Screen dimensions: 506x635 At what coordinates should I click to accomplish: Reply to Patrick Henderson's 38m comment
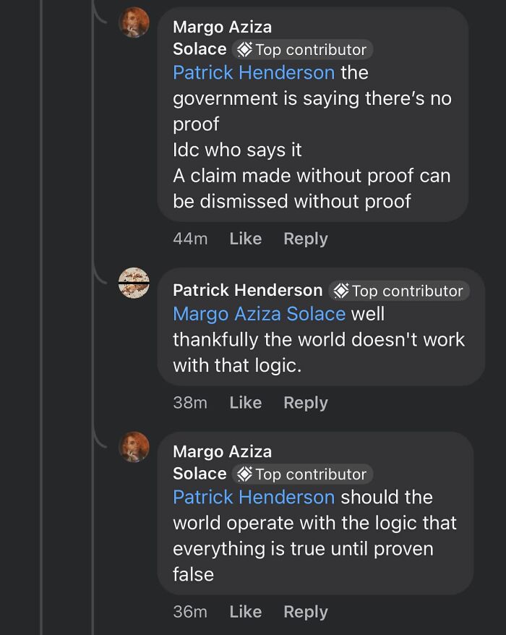[305, 403]
